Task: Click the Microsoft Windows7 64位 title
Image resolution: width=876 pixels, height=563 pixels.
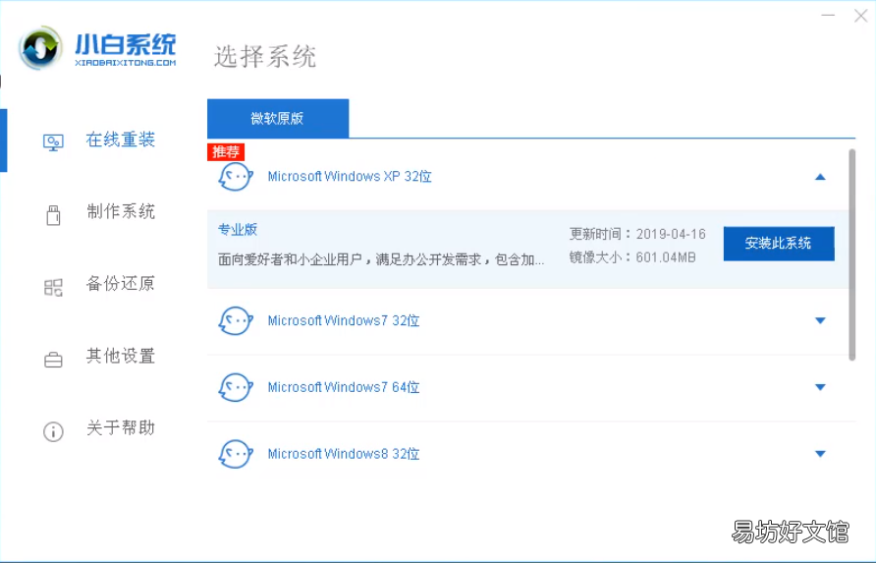Action: tap(344, 387)
